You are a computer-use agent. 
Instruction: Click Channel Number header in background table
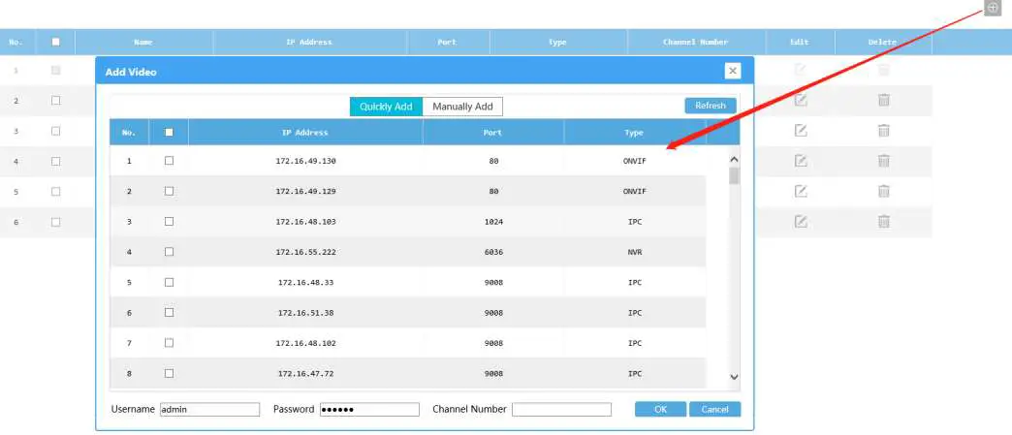tap(696, 42)
